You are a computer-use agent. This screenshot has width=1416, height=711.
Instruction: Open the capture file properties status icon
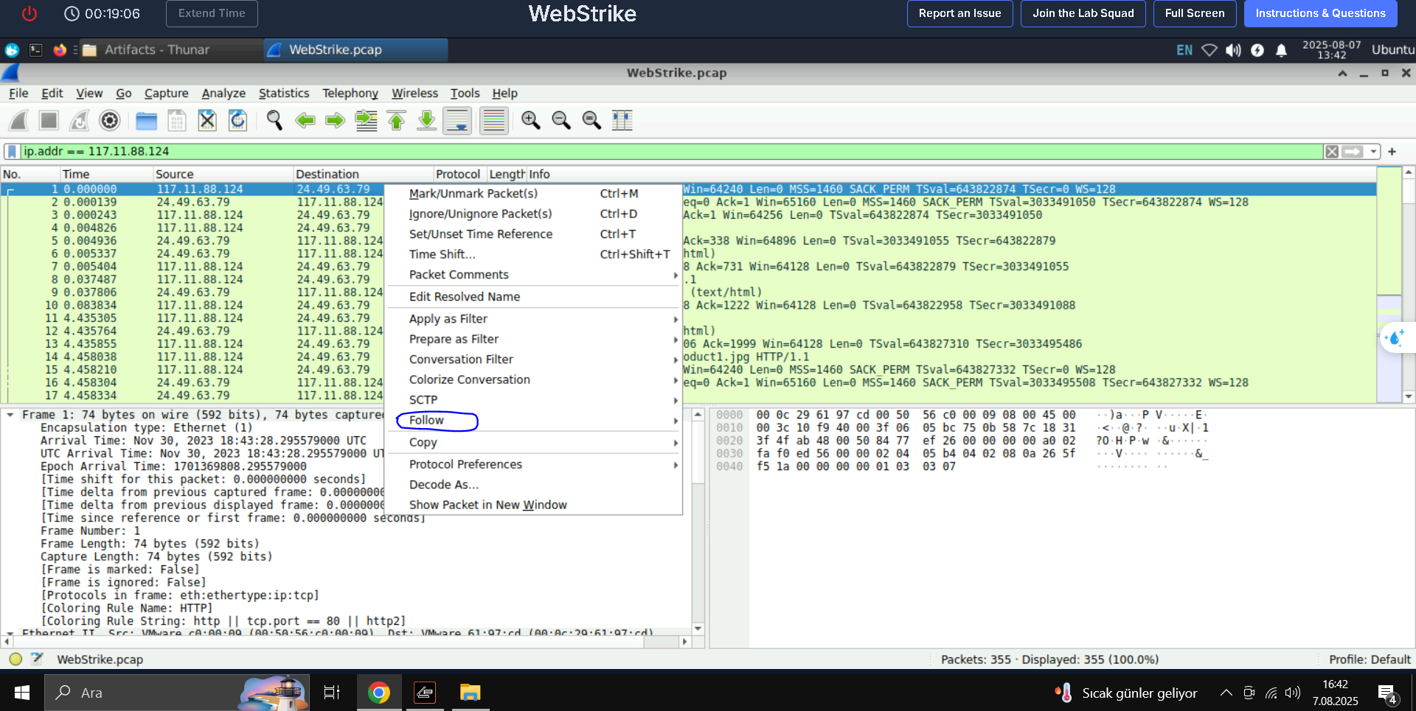[37, 659]
